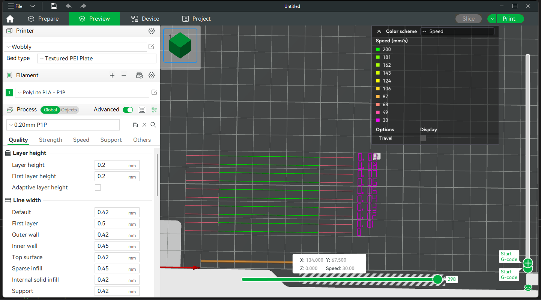
Task: Select the plate thumbnail with the green cube
Action: click(x=180, y=45)
